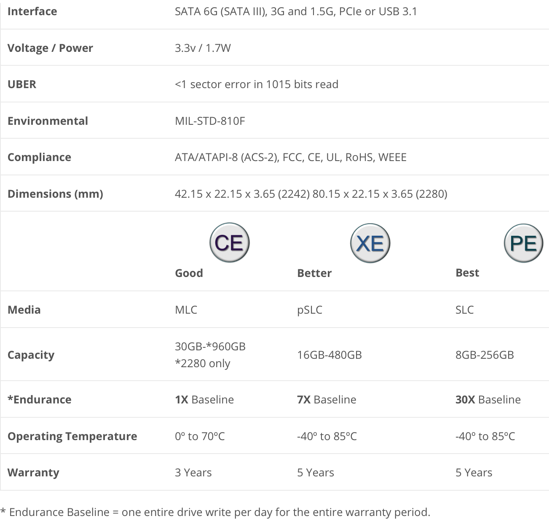549x524 pixels.
Task: Click the 'Better' column heading
Action: 314,273
